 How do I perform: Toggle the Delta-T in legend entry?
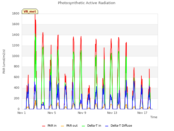(x=91, y=126)
